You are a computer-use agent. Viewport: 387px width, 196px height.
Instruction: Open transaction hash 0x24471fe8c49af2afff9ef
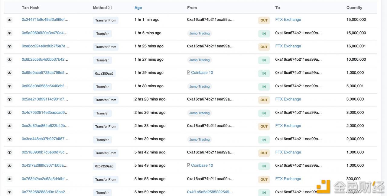(45, 20)
